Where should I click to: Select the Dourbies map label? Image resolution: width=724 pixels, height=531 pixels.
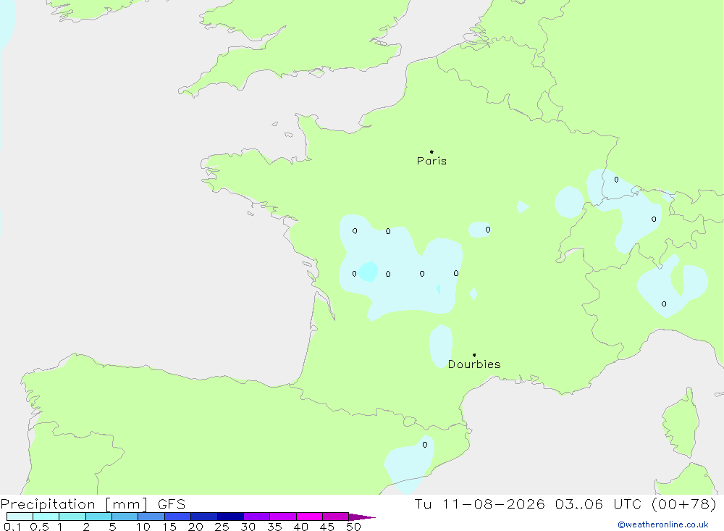click(474, 364)
